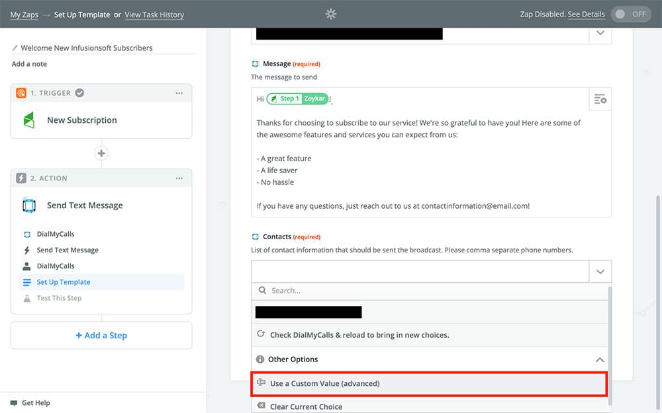
Task: Click Add a Step button
Action: (101, 336)
